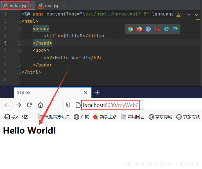The height and width of the screenshot is (169, 202).
Task: Toggle fold marker at closing body line 8
Action: [19, 65]
